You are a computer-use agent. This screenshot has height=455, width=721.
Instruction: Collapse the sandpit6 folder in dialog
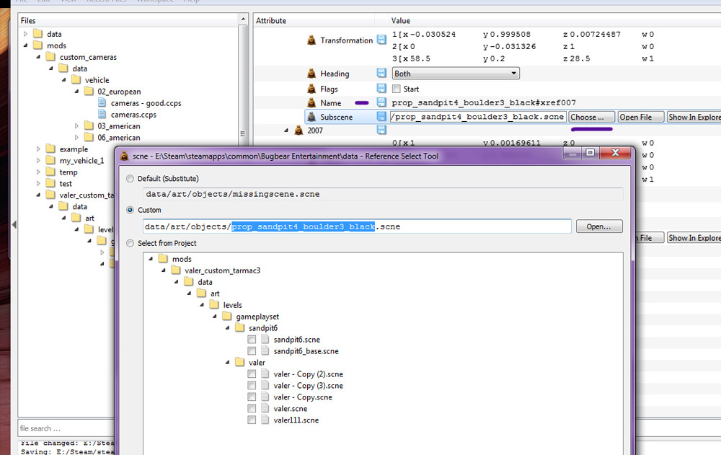tap(227, 327)
